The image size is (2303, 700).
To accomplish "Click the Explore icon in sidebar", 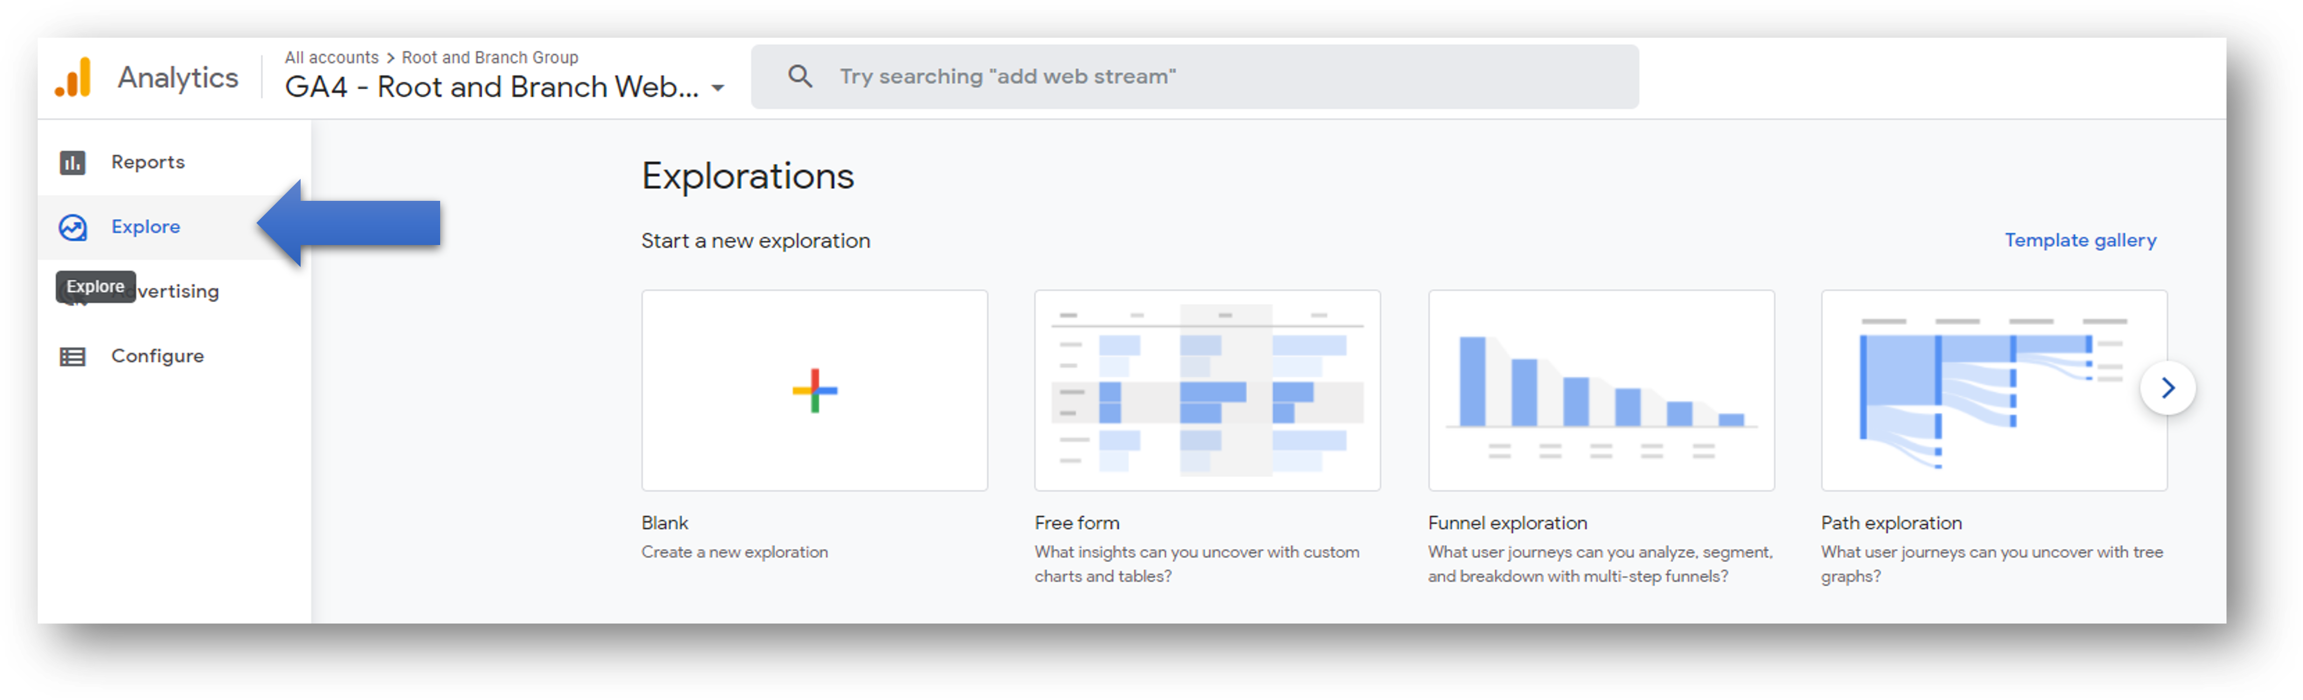I will pyautogui.click(x=76, y=226).
